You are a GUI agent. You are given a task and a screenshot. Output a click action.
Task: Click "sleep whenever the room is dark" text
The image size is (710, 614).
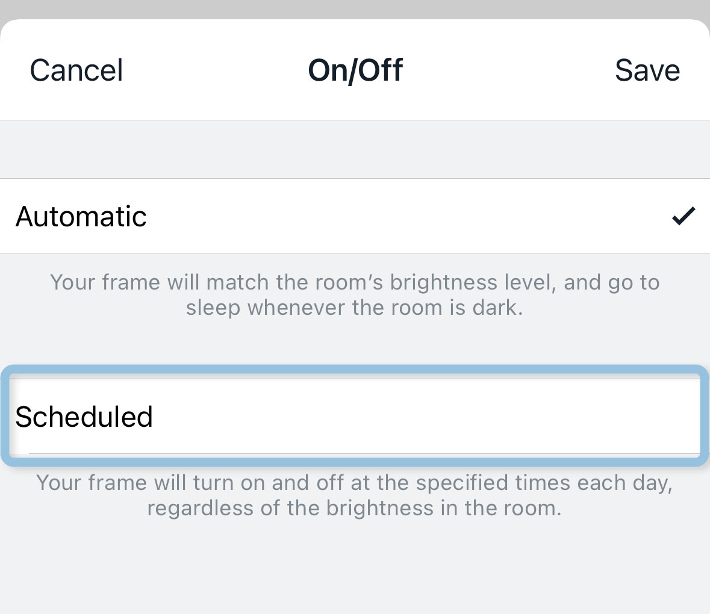[x=355, y=308]
